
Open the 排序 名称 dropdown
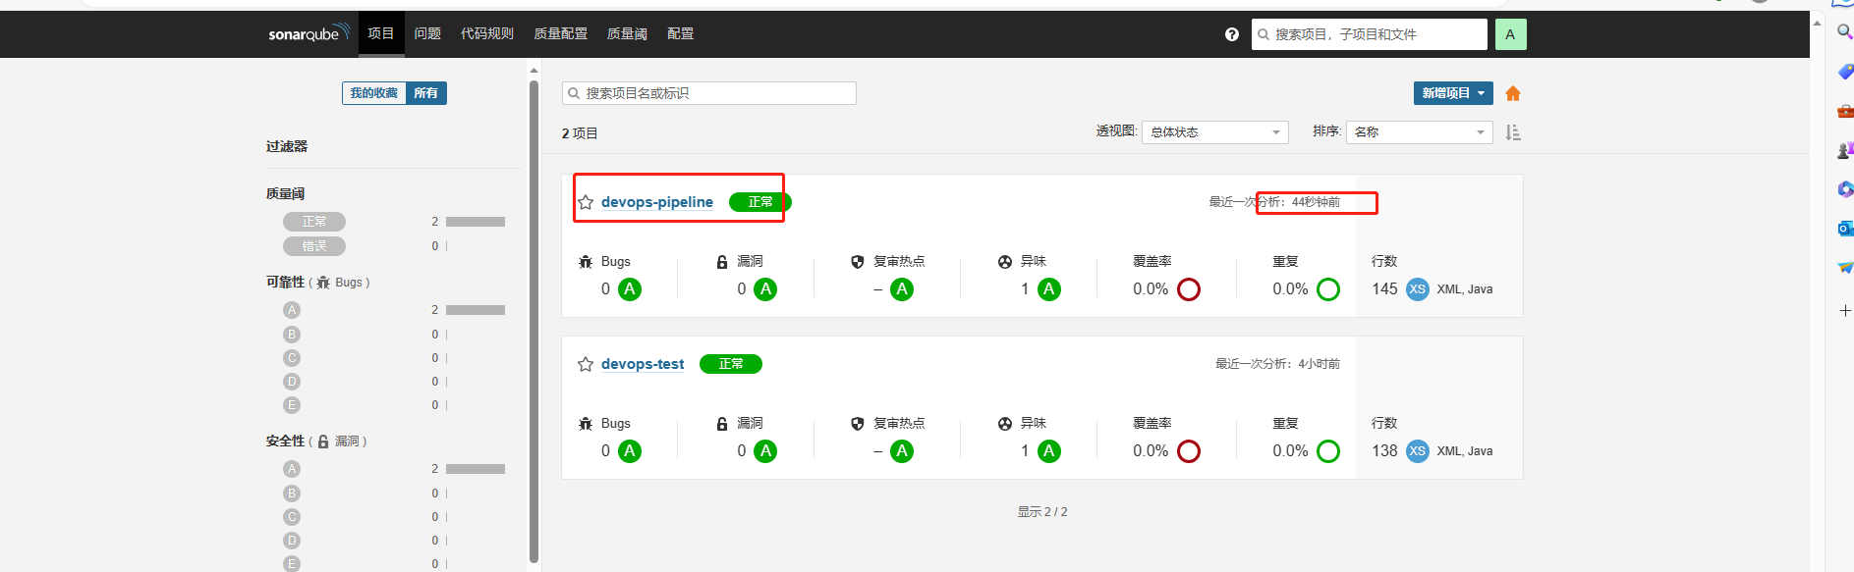coord(1419,132)
